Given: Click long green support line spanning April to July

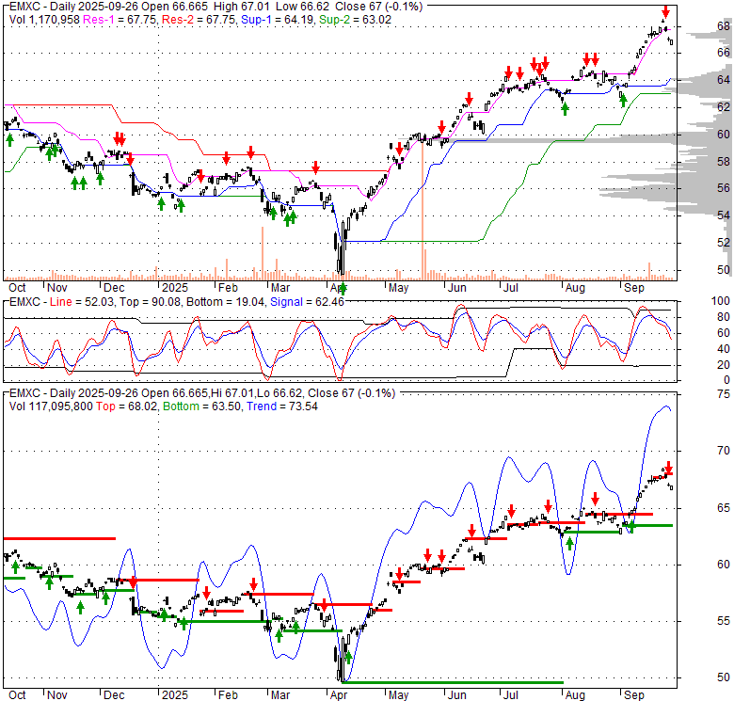Looking at the screenshot, I should tap(453, 683).
